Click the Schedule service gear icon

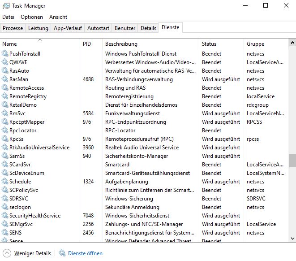(x=5, y=181)
